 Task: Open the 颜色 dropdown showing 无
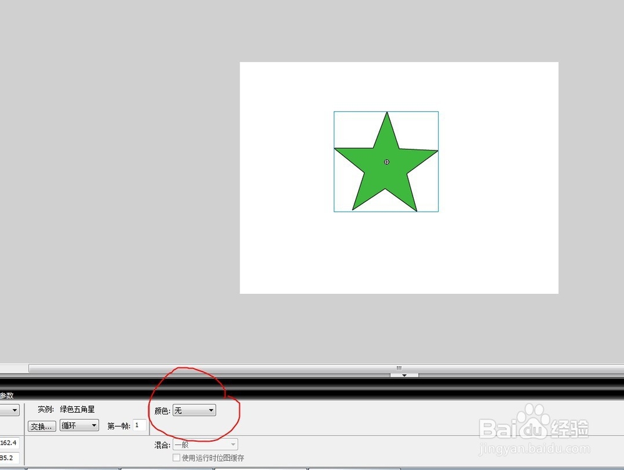pos(194,410)
